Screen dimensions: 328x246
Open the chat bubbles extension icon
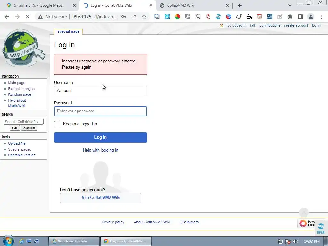click(157, 17)
